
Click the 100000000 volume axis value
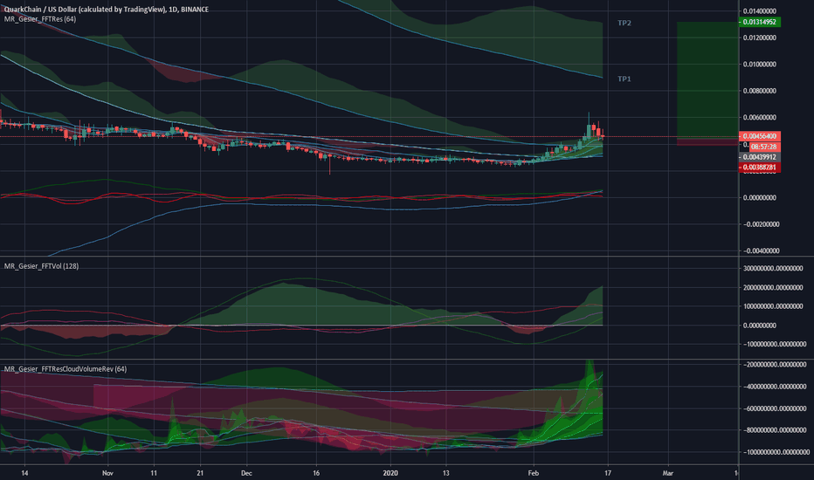[x=774, y=306]
